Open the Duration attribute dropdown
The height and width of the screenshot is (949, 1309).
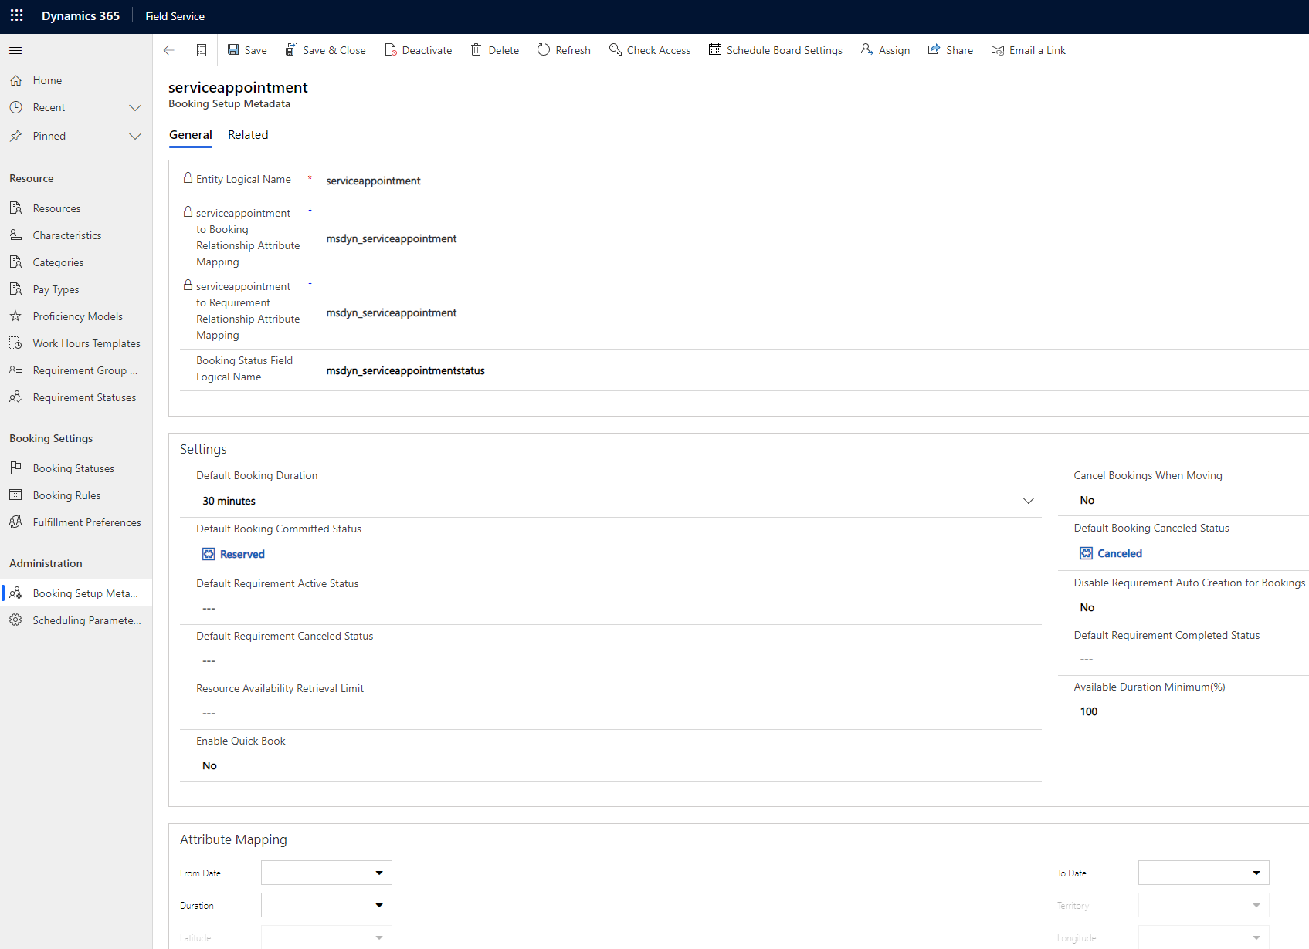[x=327, y=905]
